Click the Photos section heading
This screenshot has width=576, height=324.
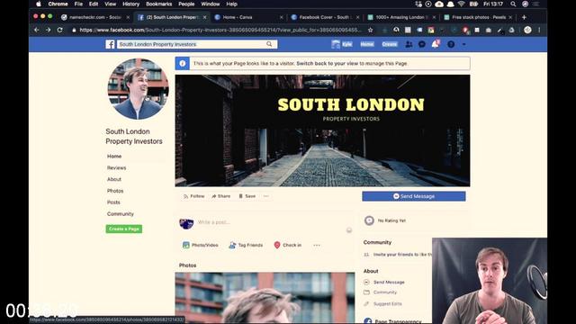tap(187, 265)
